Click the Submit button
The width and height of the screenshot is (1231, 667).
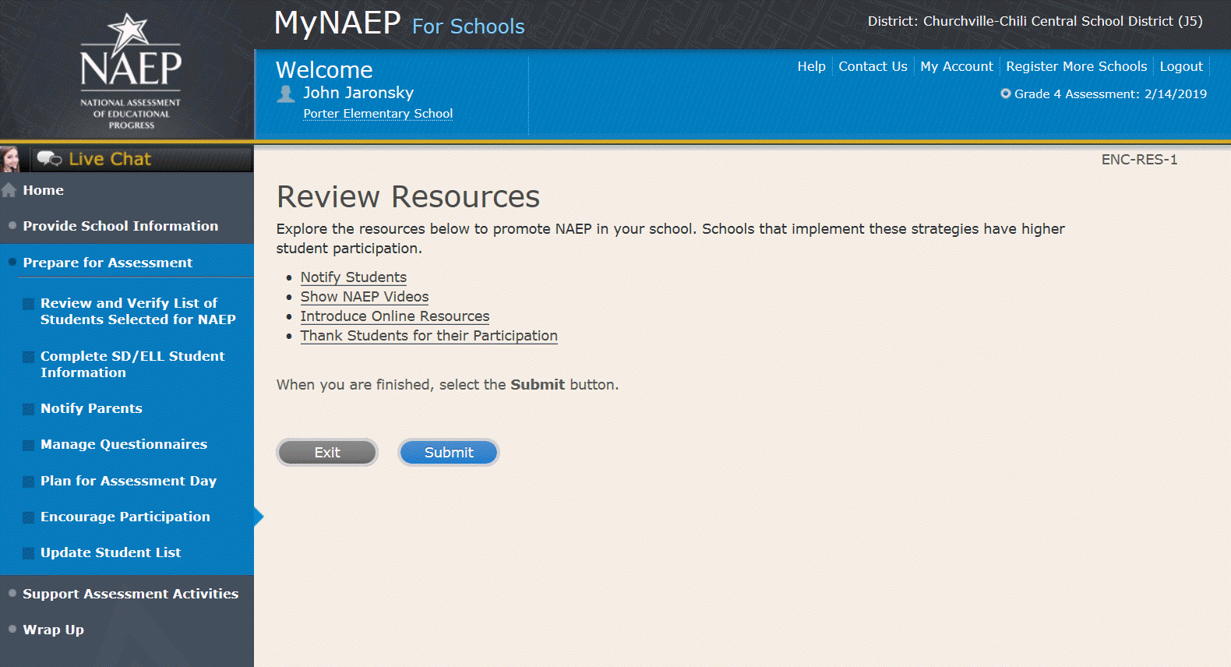pos(448,453)
